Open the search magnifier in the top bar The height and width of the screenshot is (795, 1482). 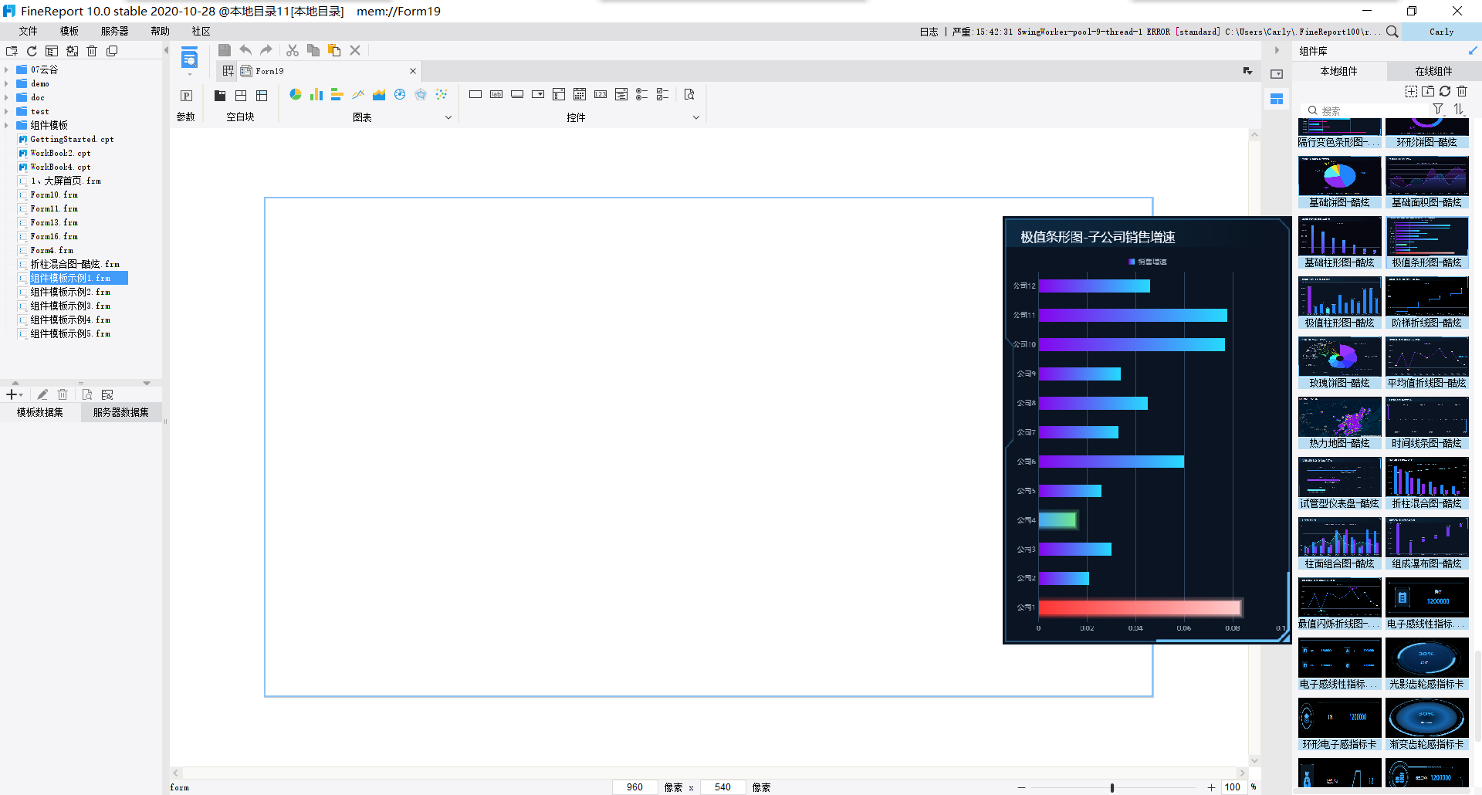point(1392,32)
